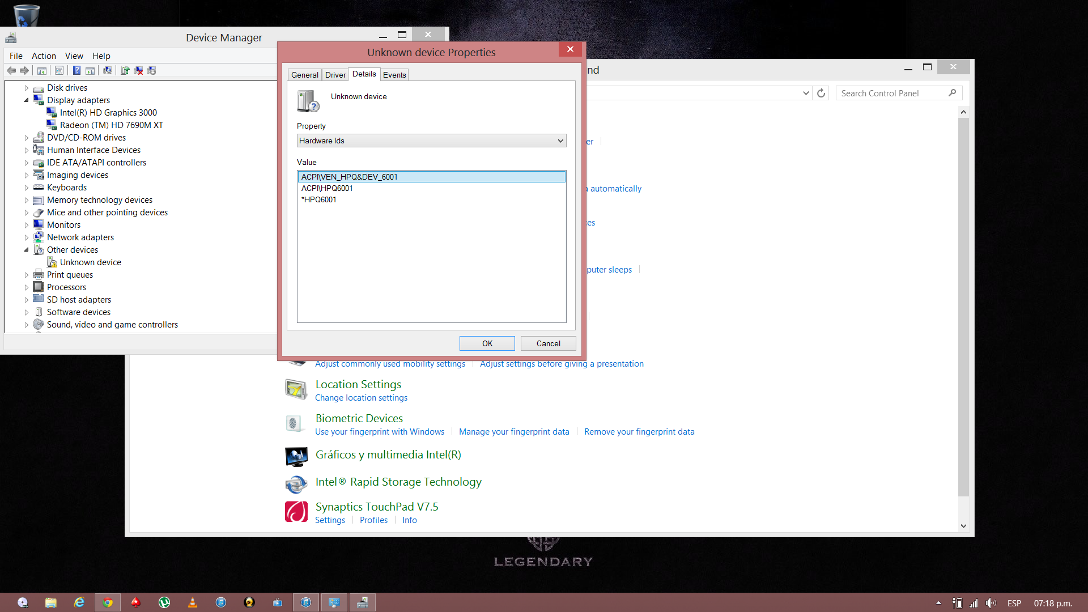This screenshot has width=1088, height=612.
Task: Click the Scan for hardware changes icon
Action: [x=108, y=70]
